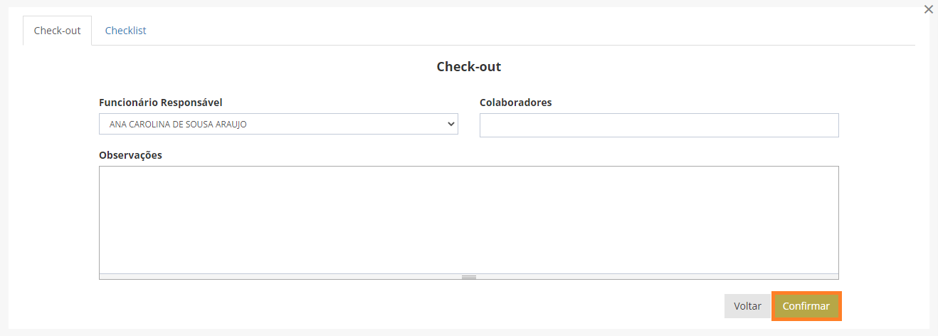Click the Colaboradores label
Image resolution: width=938 pixels, height=336 pixels.
click(x=515, y=103)
